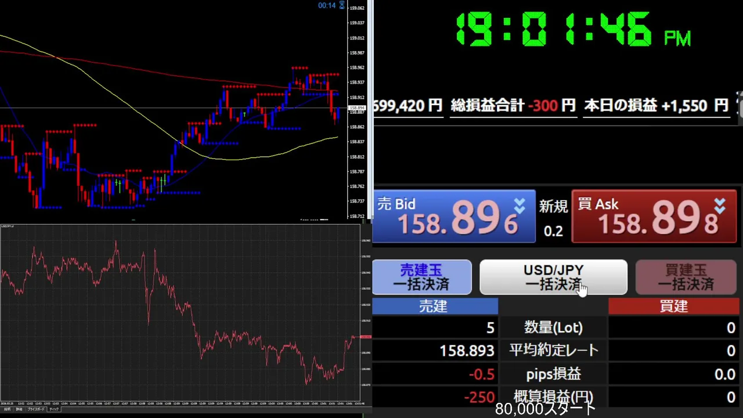This screenshot has height=418, width=743.
Task: Click the green digital clock display
Action: point(574,29)
